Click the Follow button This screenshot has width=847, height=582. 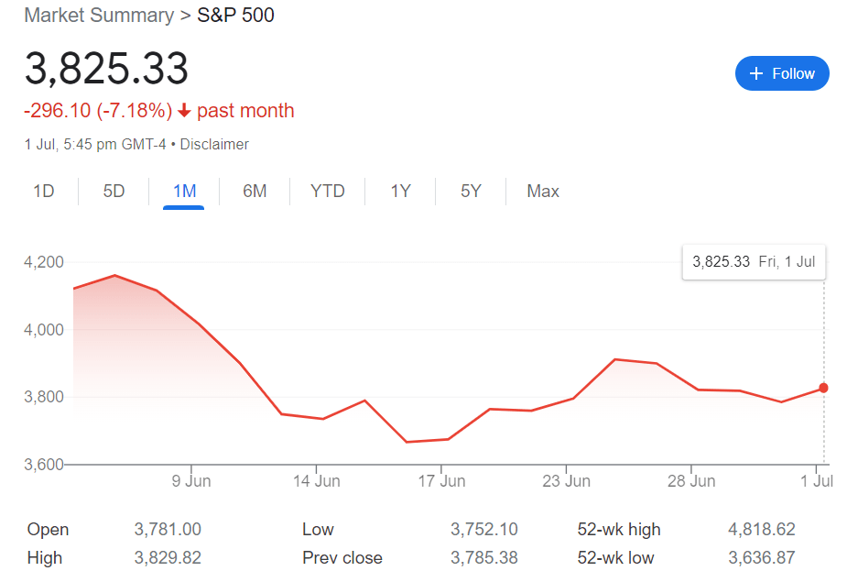782,73
